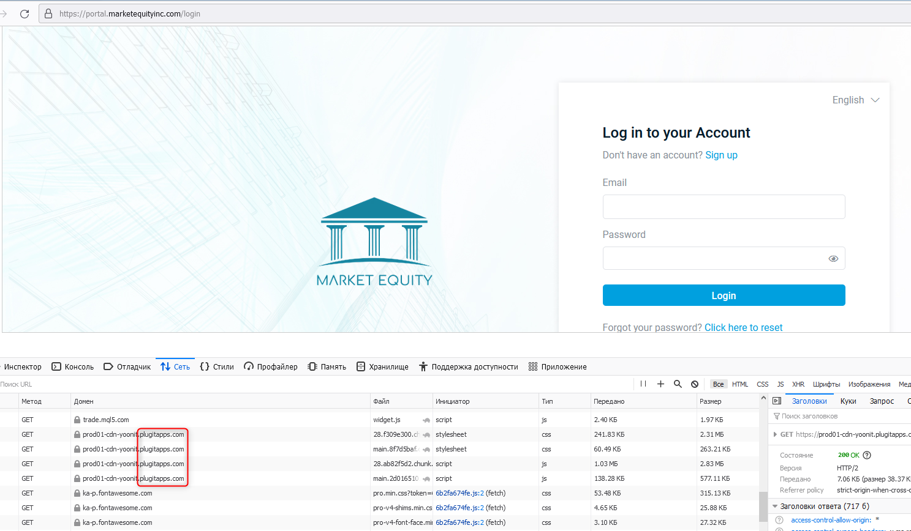This screenshot has height=531, width=911.
Task: Reload the page using the refresh icon
Action: click(25, 13)
